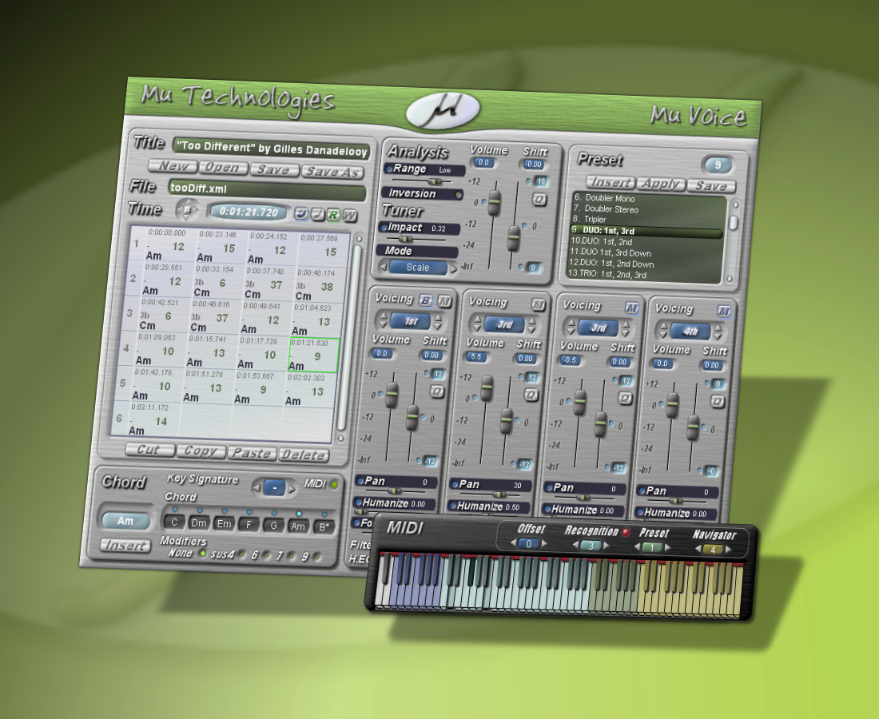Viewport: 879px width, 719px height.
Task: Select preset '8. Tripler'
Action: click(589, 219)
